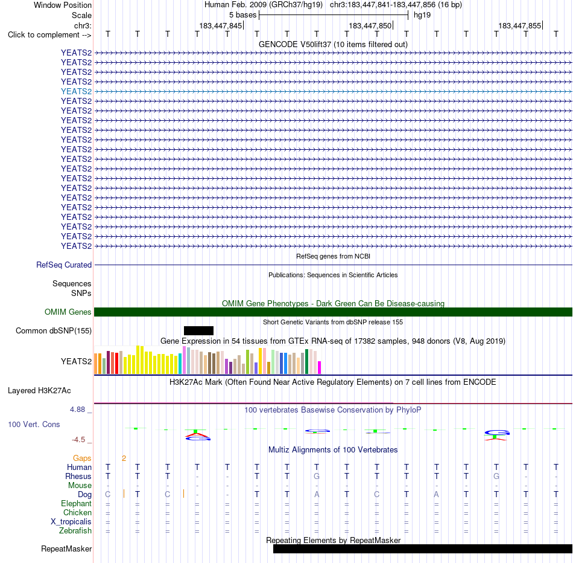Image resolution: width=573 pixels, height=563 pixels.
Task: Open 'Repeating Elements by RepeatMasker' track title
Action: pyautogui.click(x=333, y=540)
